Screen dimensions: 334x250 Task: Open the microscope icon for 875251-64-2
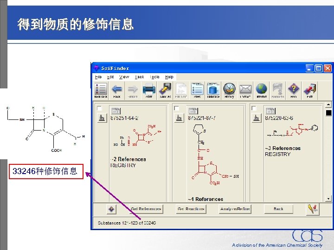(x=102, y=118)
